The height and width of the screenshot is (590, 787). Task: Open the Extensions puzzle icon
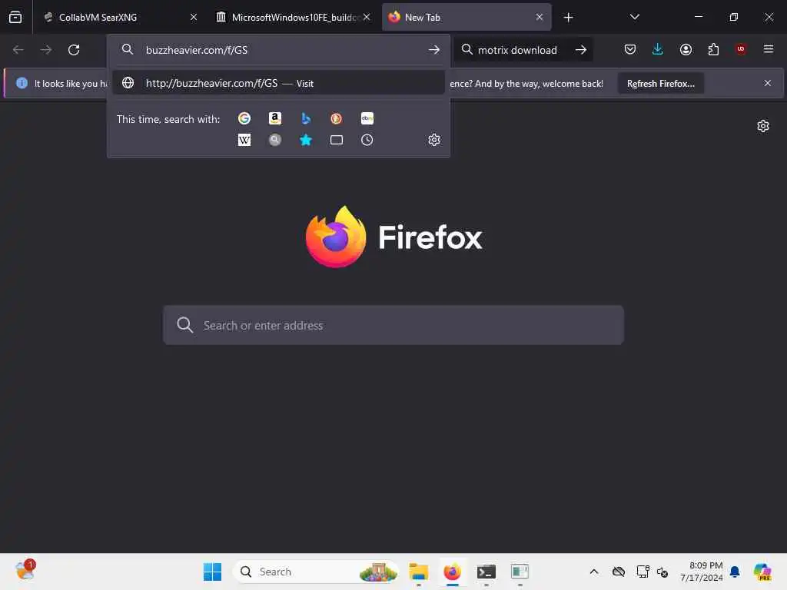click(x=713, y=49)
